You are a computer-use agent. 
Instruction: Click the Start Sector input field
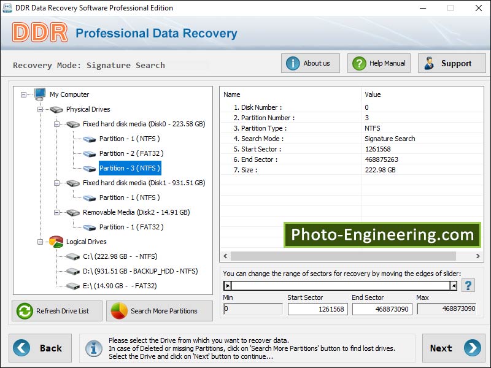click(x=317, y=309)
